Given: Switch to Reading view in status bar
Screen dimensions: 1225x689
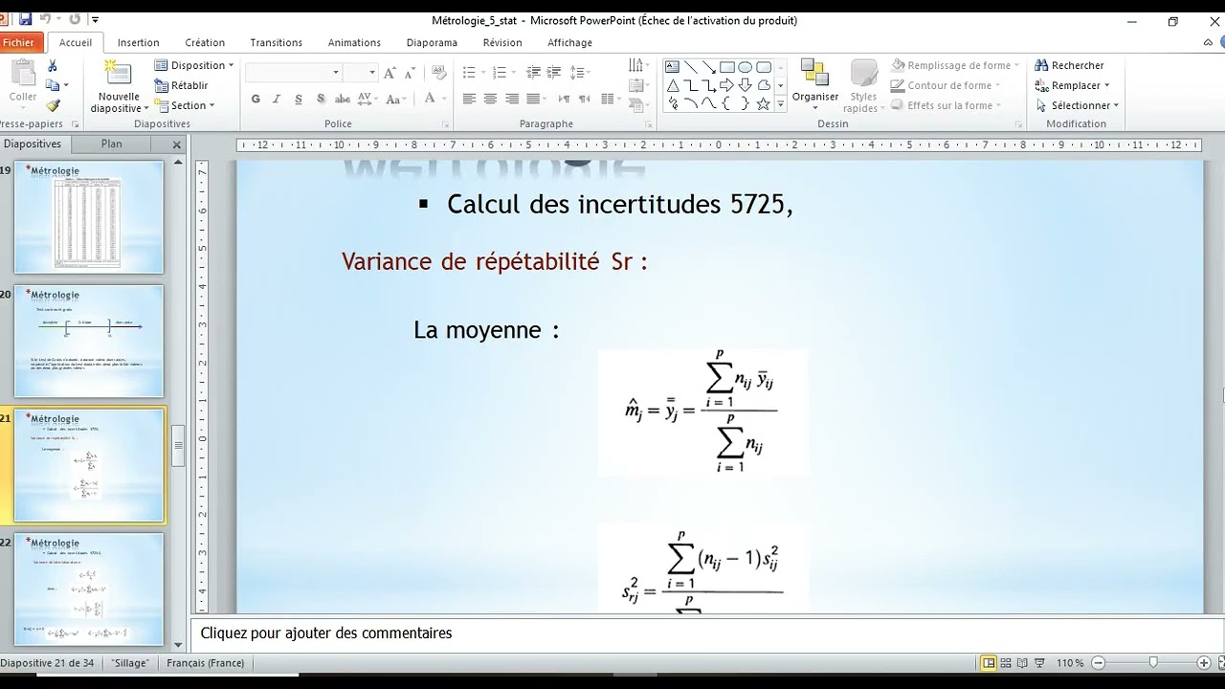Looking at the screenshot, I should point(1022,662).
